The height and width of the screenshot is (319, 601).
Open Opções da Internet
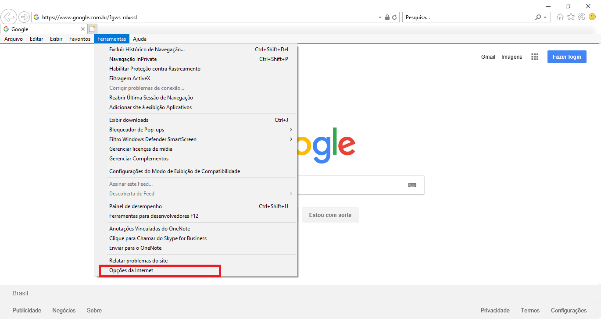pos(197,270)
